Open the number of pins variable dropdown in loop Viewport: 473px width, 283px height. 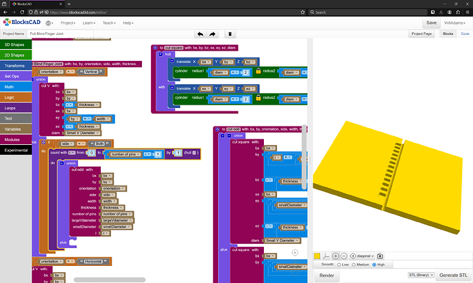click(x=126, y=154)
